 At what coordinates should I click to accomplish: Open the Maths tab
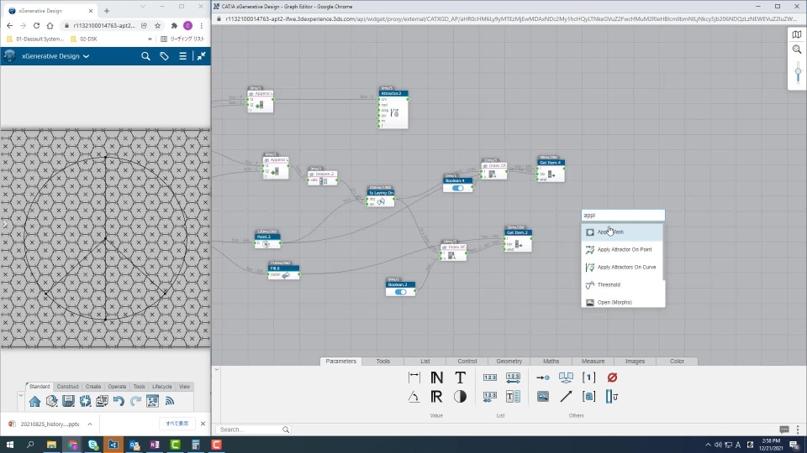[x=551, y=361]
